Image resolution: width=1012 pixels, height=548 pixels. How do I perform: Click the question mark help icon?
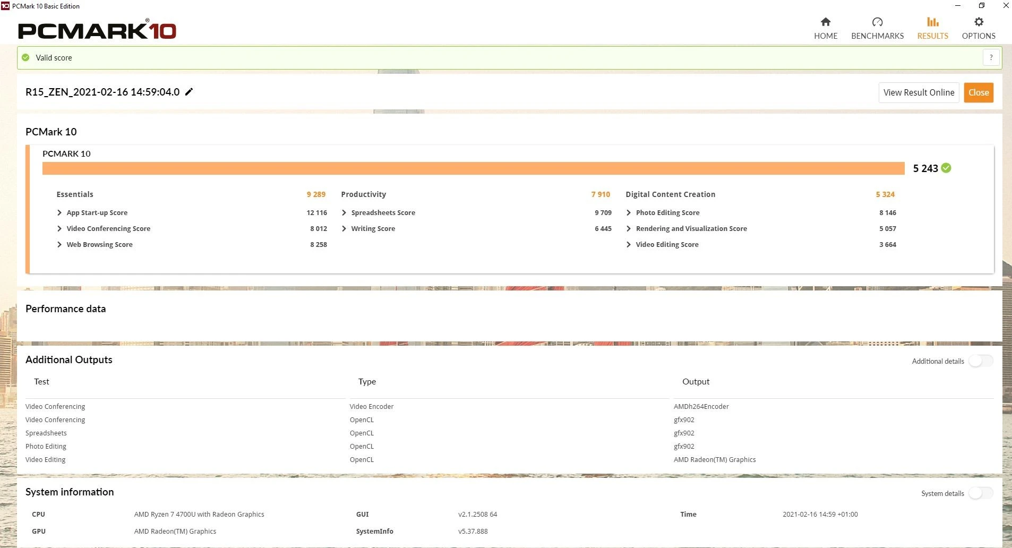tap(991, 57)
